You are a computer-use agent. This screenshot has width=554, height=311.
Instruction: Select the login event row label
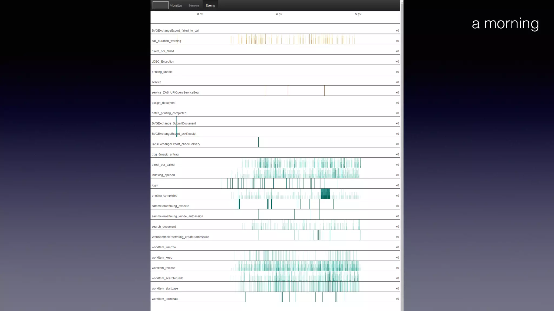pyautogui.click(x=155, y=185)
